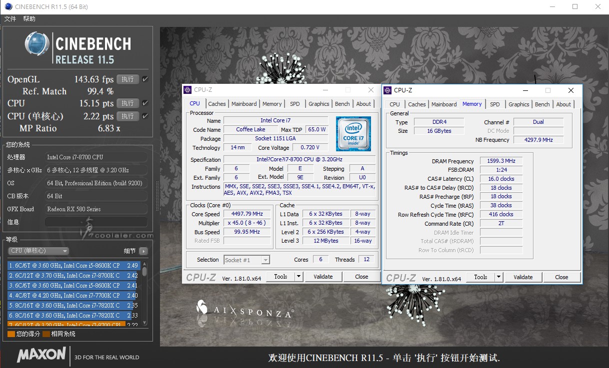Viewport: 609px width, 368px height.
Task: Run the CPU test with 执行
Action: (127, 103)
